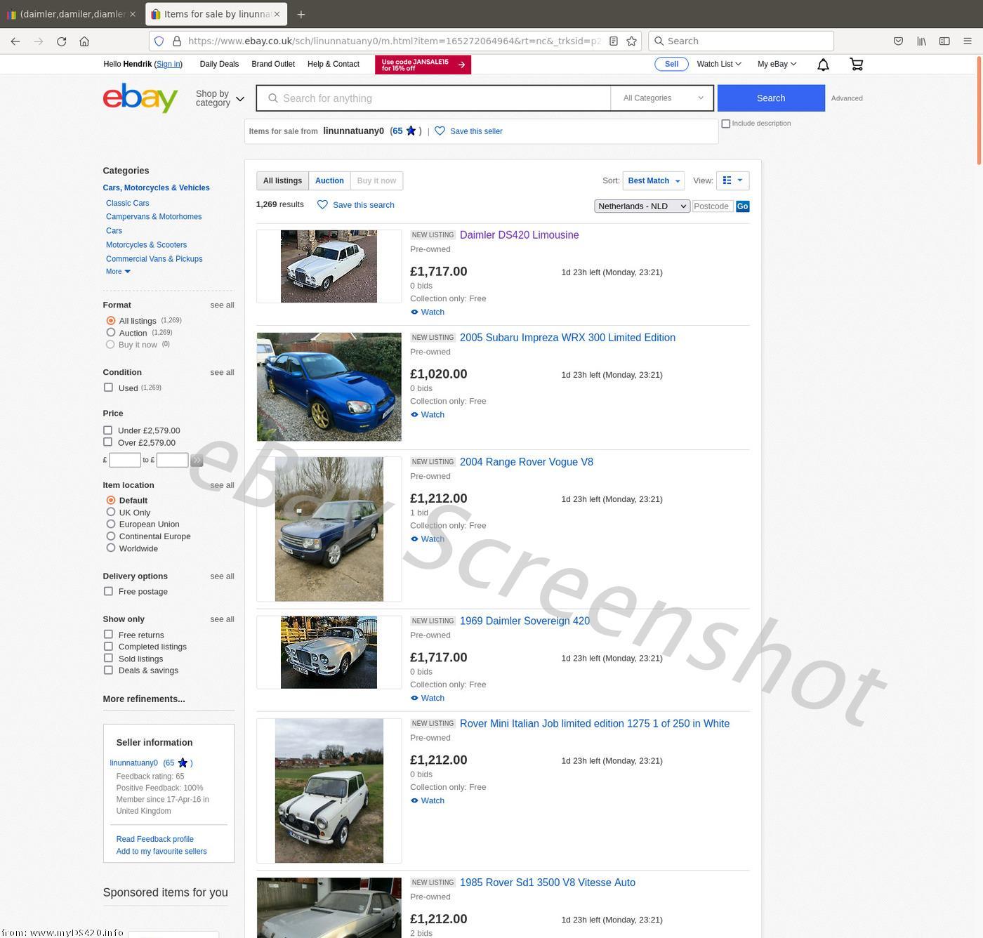This screenshot has height=938, width=983.
Task: Click the Subaru Impreza thumbnail image
Action: [x=329, y=387]
